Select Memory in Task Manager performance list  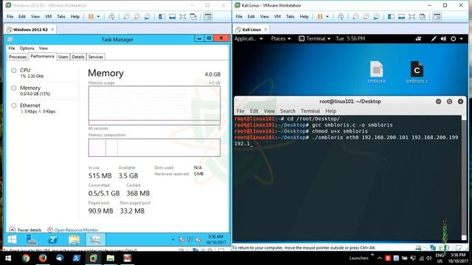(43, 91)
